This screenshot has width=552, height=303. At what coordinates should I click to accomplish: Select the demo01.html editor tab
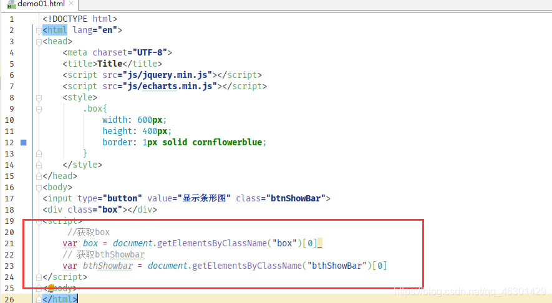41,4
